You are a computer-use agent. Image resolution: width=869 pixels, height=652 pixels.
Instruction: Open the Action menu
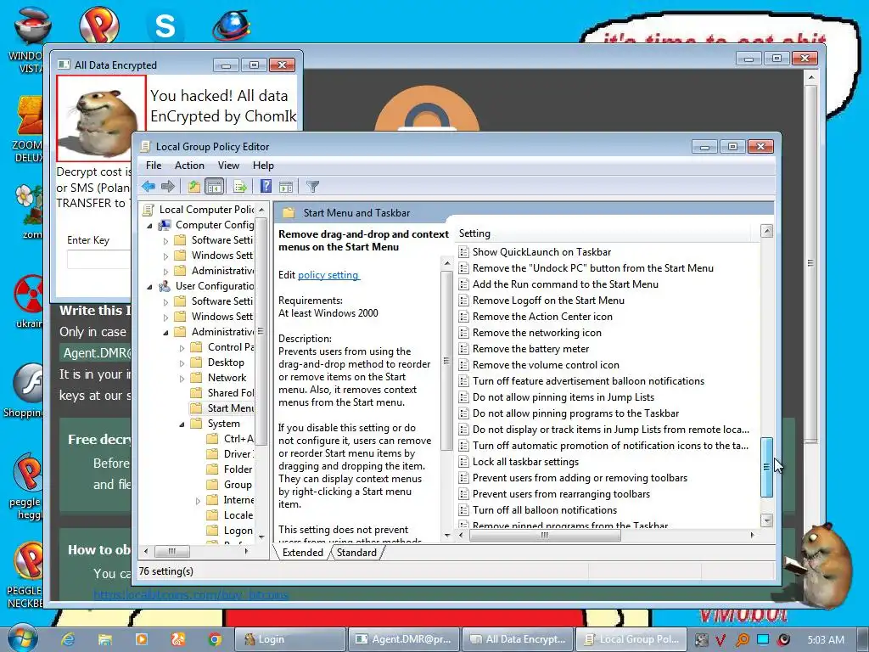tap(189, 166)
